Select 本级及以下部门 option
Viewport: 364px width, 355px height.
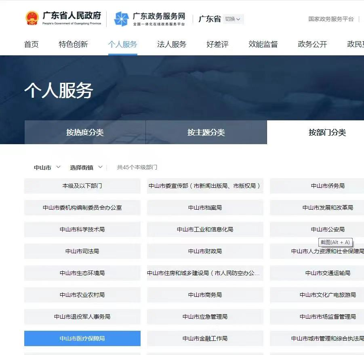coord(82,186)
